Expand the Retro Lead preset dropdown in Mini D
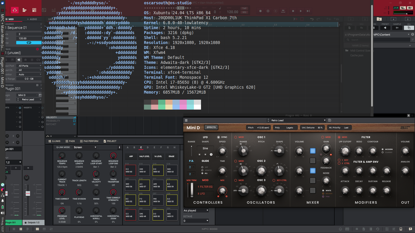The height and width of the screenshot is (233, 415). pyautogui.click(x=297, y=120)
